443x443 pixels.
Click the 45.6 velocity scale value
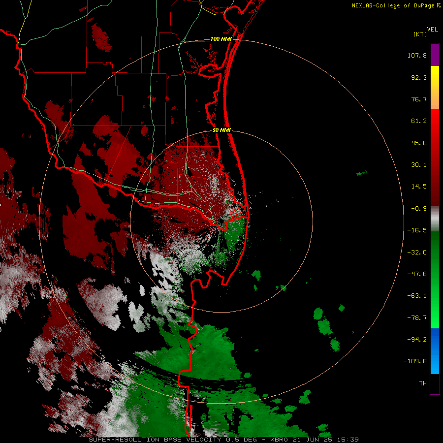tap(419, 143)
